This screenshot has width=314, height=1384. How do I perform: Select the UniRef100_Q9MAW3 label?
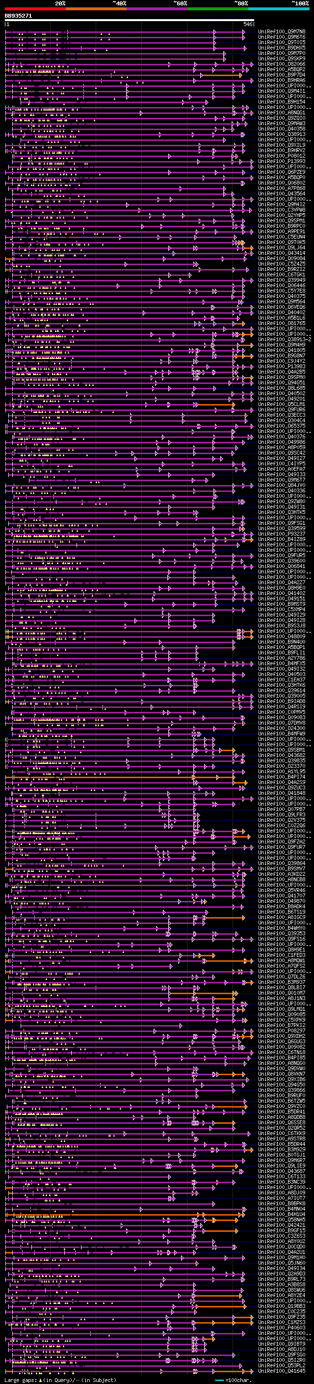[x=282, y=124]
